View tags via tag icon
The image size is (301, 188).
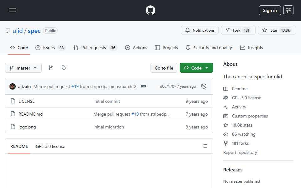pyautogui.click(x=64, y=68)
